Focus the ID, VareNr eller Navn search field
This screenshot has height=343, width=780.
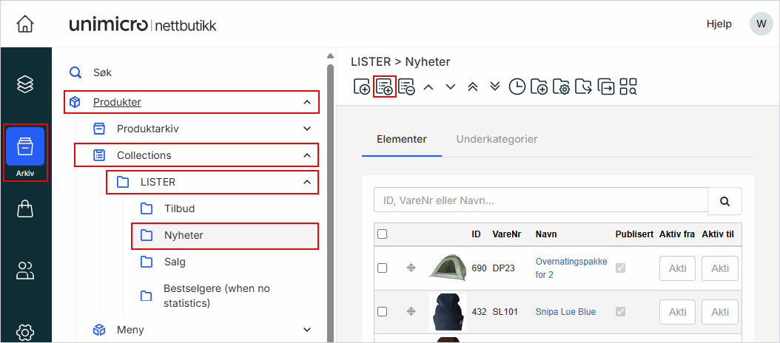[541, 201]
